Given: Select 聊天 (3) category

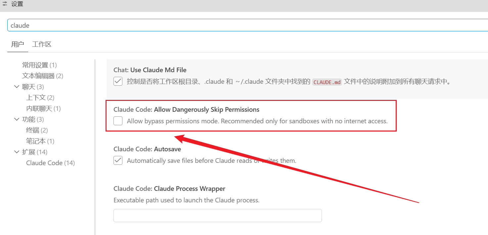Looking at the screenshot, I should 33,87.
